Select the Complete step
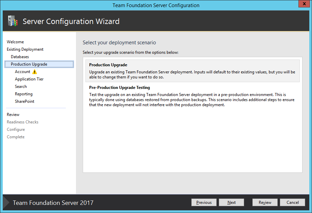 (16, 137)
